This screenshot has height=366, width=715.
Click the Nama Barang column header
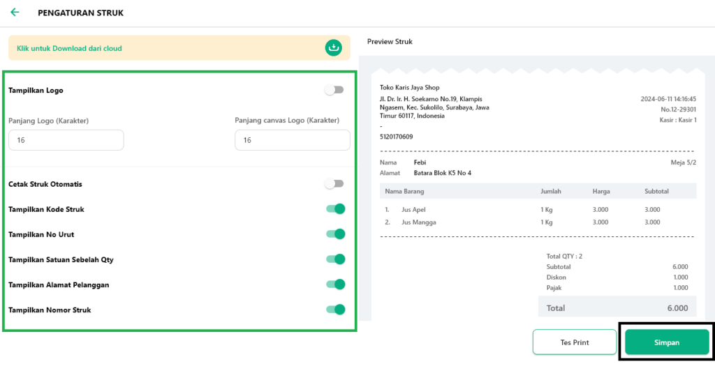[x=404, y=191]
